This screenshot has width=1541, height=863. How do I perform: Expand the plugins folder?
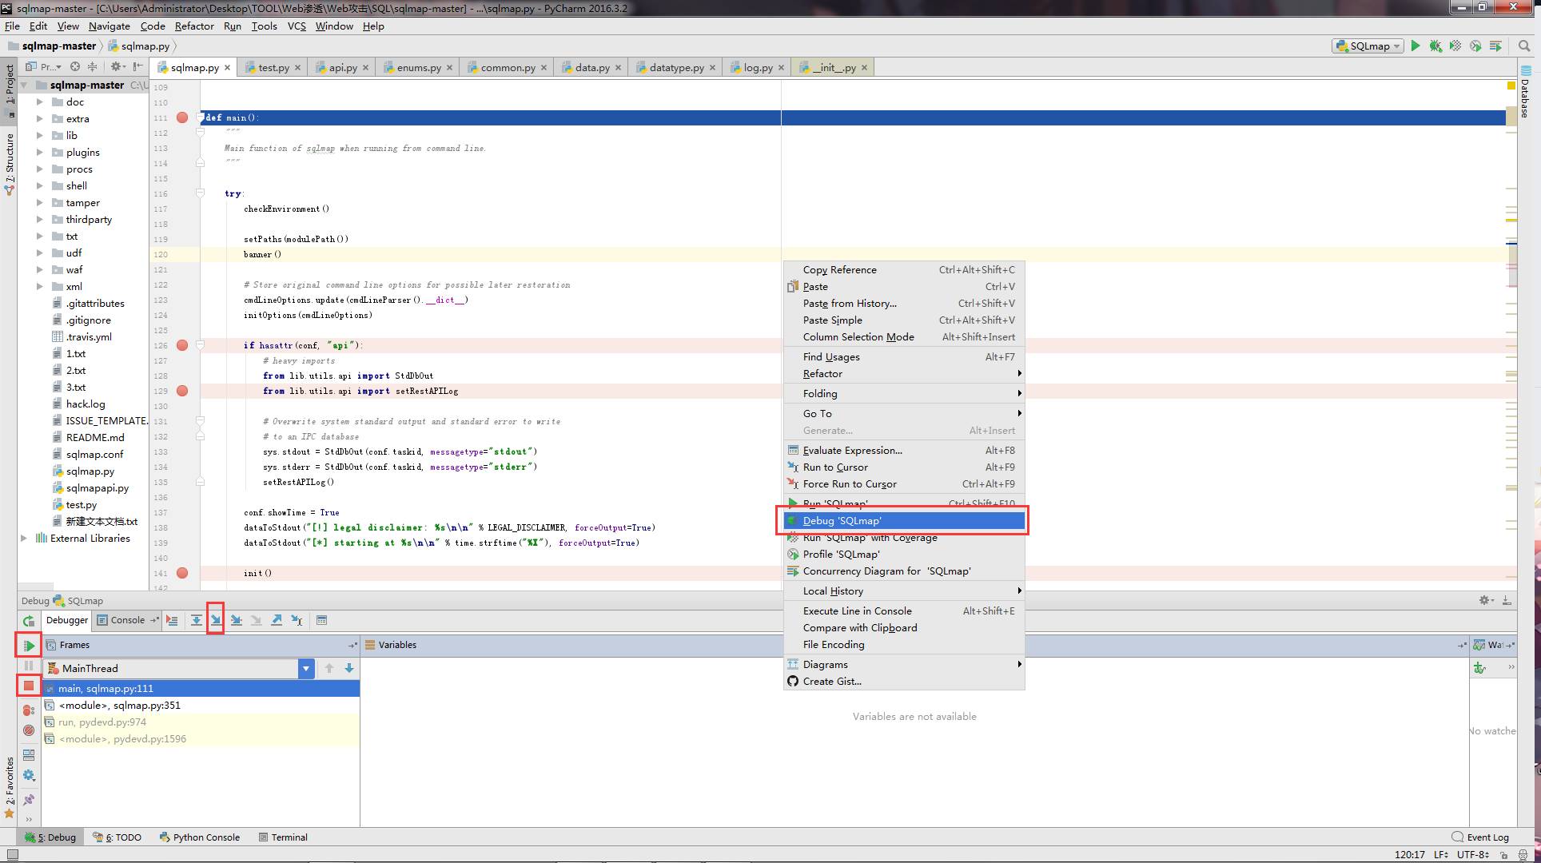click(40, 153)
